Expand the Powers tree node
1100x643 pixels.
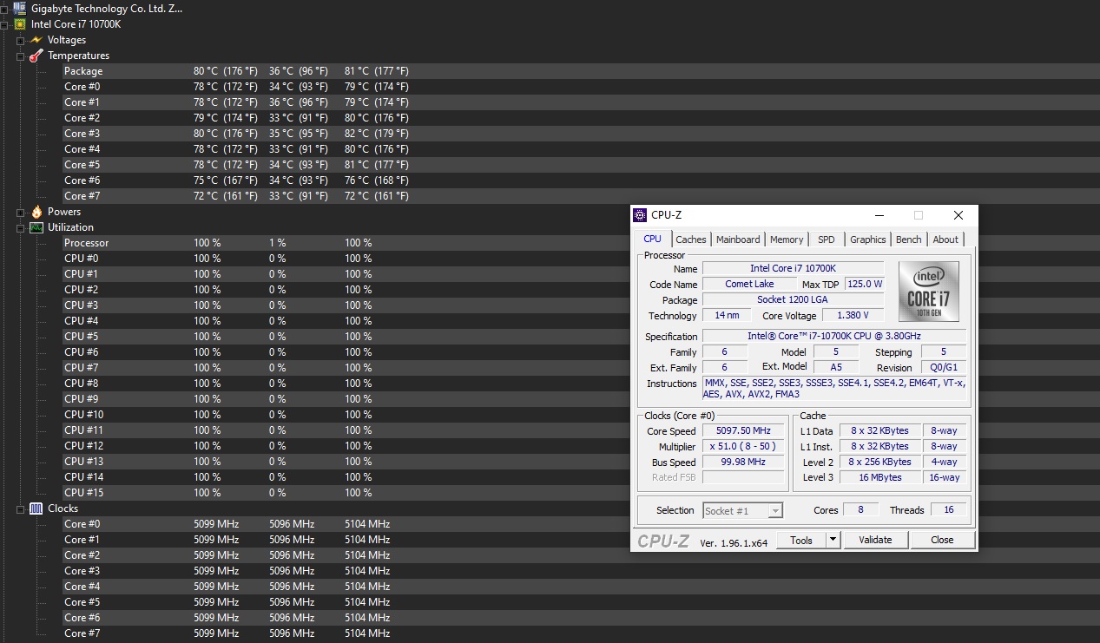20,212
